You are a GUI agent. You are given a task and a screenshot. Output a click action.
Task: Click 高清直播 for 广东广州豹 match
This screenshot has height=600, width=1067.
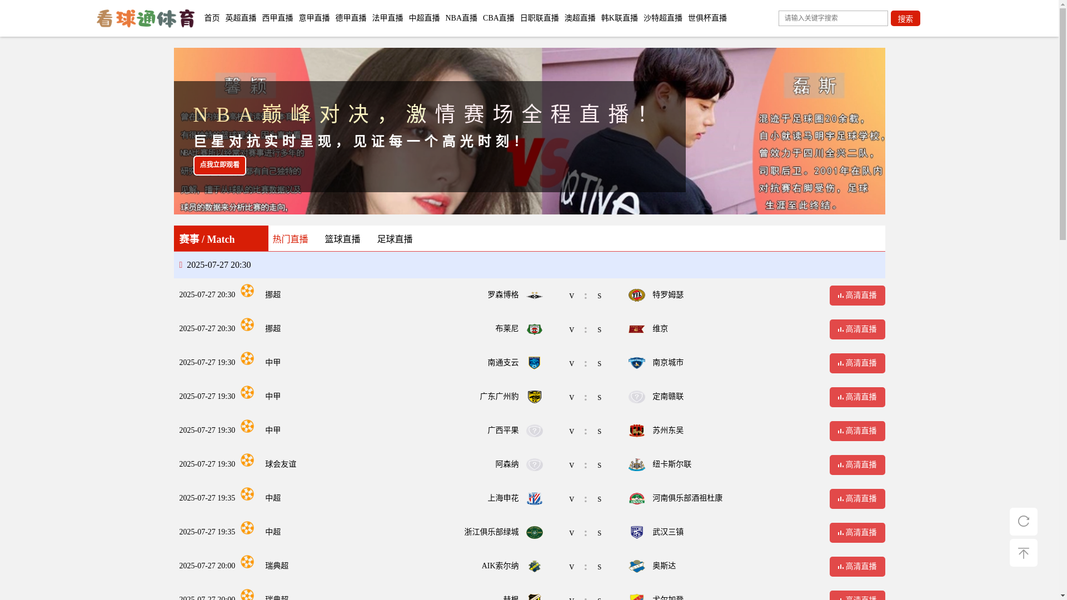857,397
